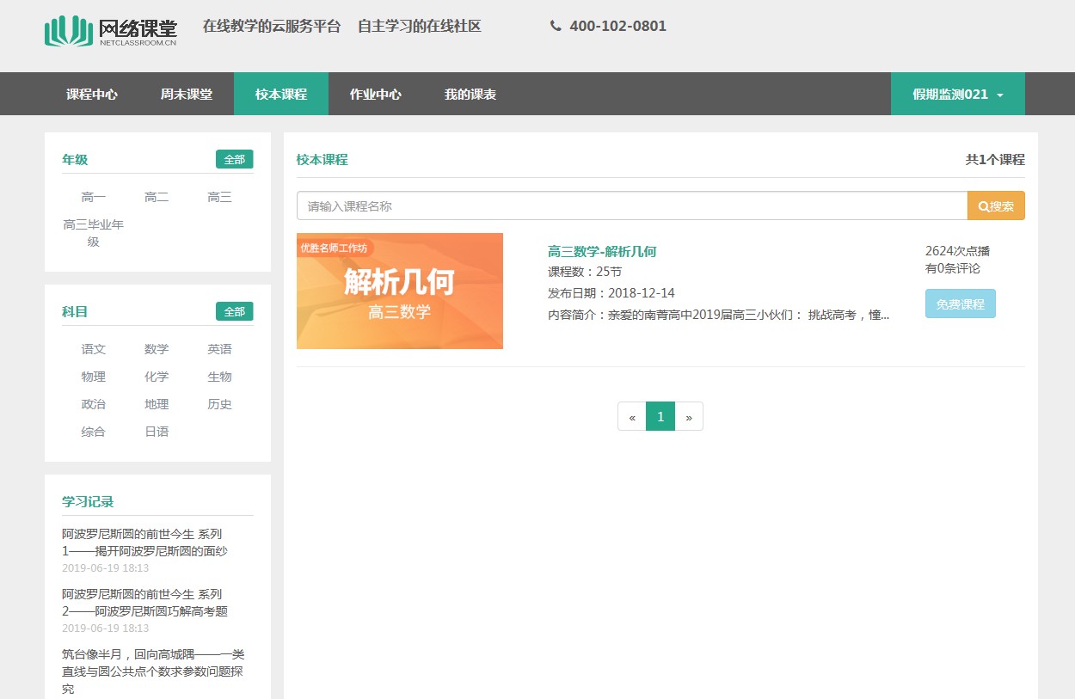Go to the previous page with «
The width and height of the screenshot is (1075, 699).
[x=632, y=417]
